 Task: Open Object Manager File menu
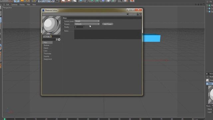click(211, 2)
